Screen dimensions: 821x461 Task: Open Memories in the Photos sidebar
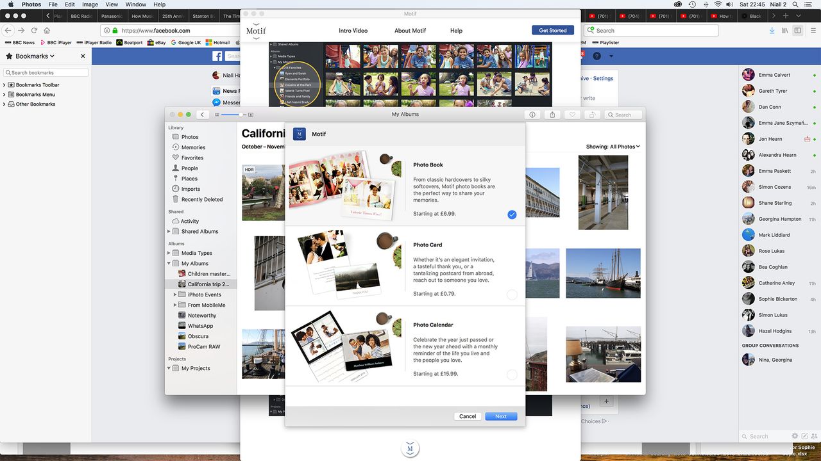tap(193, 147)
